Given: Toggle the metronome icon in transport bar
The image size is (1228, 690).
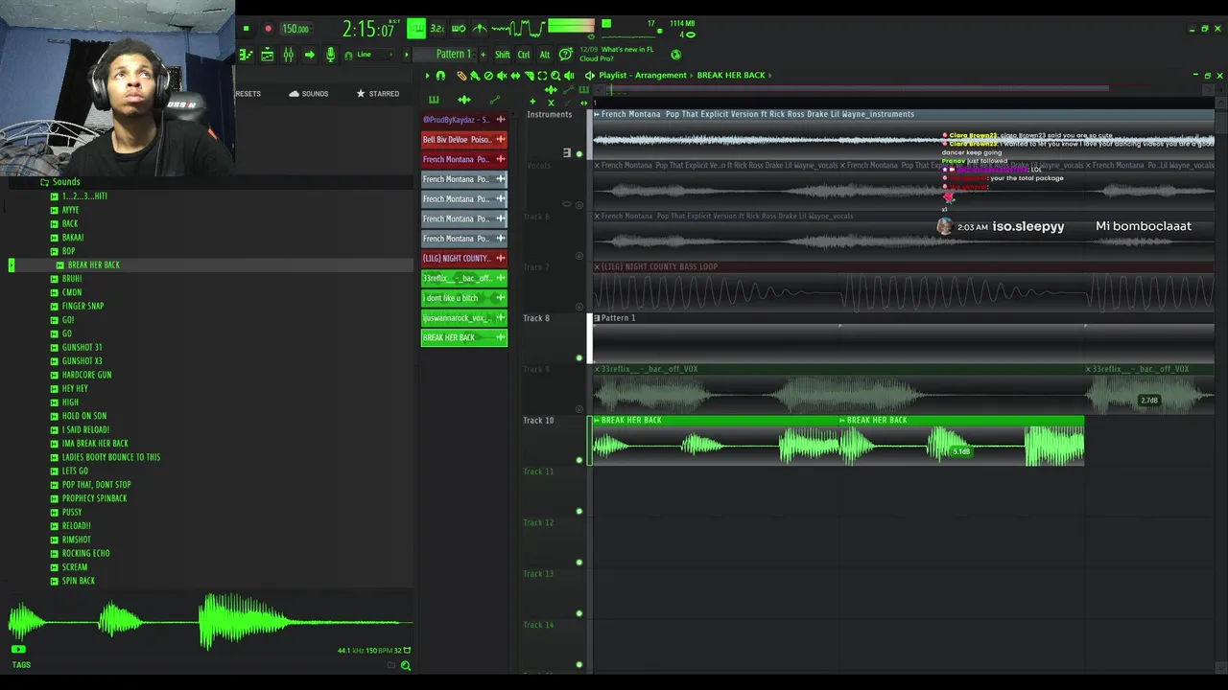Looking at the screenshot, I should [480, 29].
